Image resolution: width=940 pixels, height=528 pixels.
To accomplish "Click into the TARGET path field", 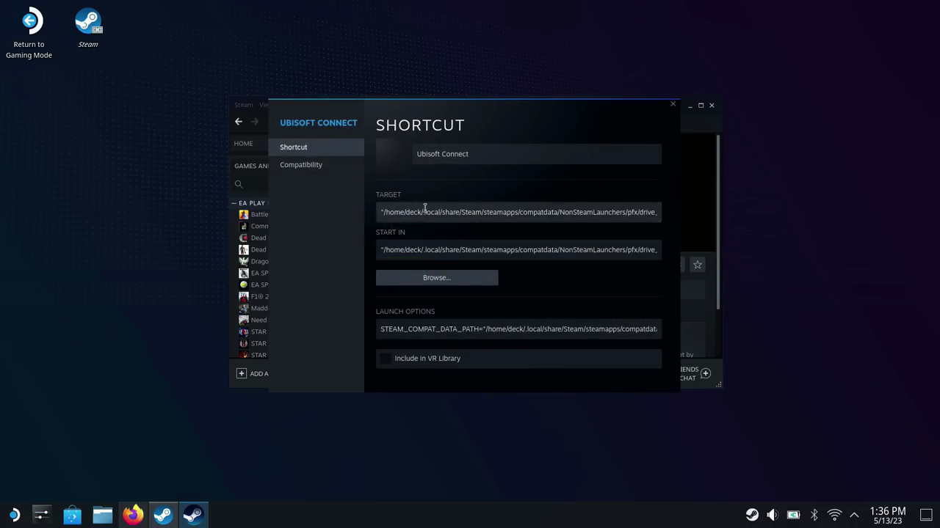I will 518,212.
